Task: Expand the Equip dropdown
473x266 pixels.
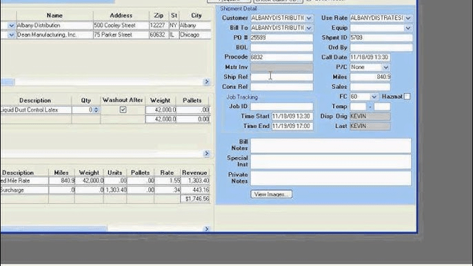Action: click(x=408, y=28)
